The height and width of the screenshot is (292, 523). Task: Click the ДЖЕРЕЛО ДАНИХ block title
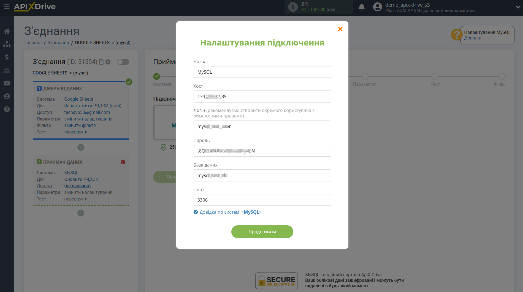point(63,89)
